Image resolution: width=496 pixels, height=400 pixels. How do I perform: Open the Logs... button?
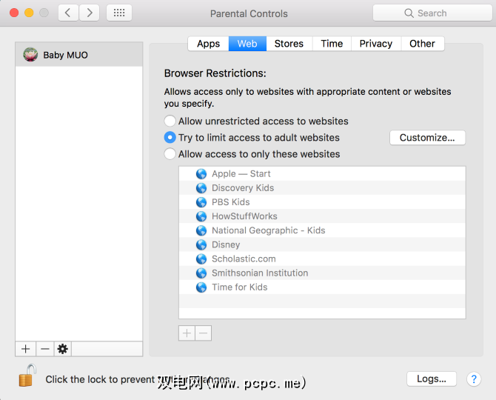pyautogui.click(x=432, y=379)
